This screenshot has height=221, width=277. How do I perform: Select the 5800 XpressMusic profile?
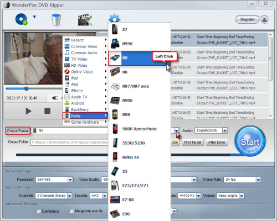[139, 129]
